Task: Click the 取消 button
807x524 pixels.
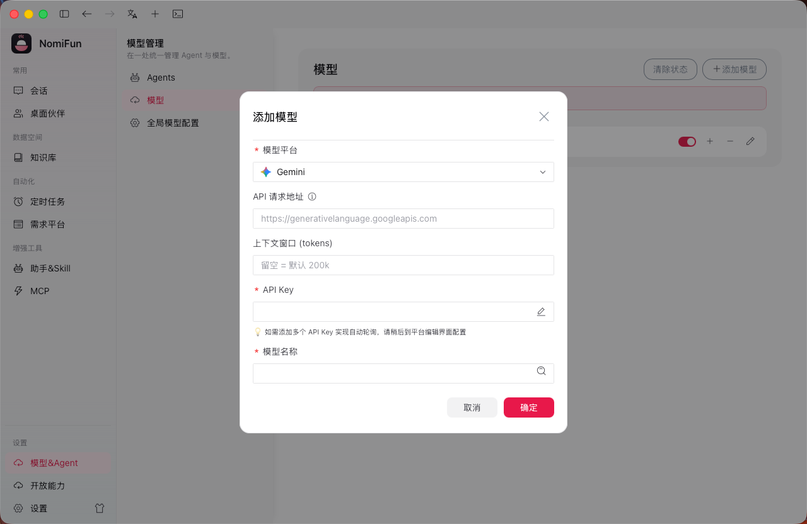Action: 472,407
